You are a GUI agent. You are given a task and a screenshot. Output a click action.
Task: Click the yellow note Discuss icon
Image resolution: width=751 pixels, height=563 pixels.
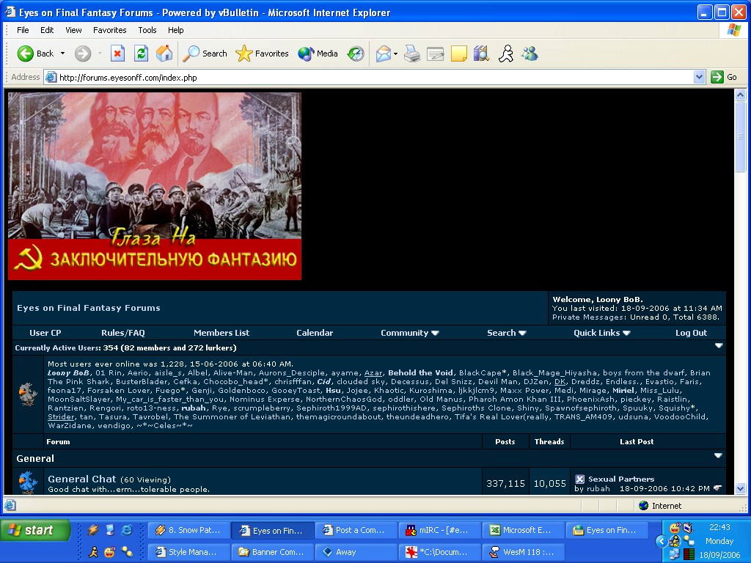459,54
